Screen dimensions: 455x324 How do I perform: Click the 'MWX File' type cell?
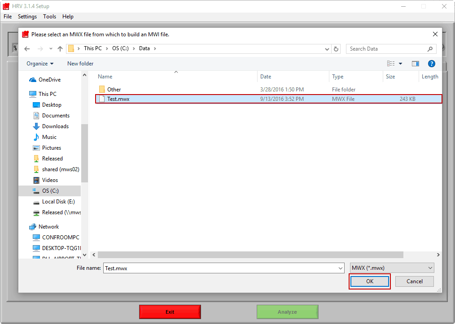point(343,99)
